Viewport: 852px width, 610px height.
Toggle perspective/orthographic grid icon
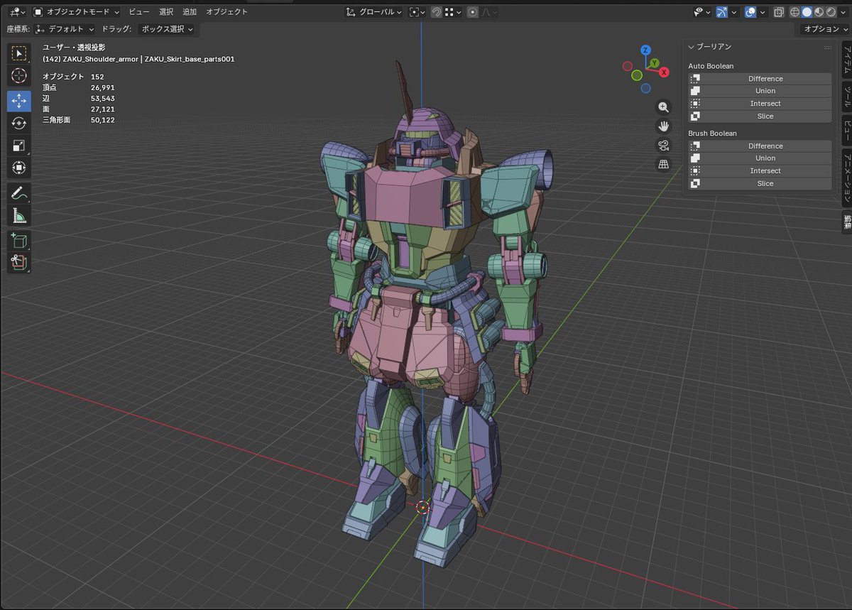point(663,165)
